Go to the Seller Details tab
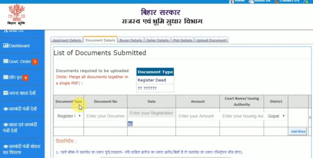 click(x=157, y=40)
